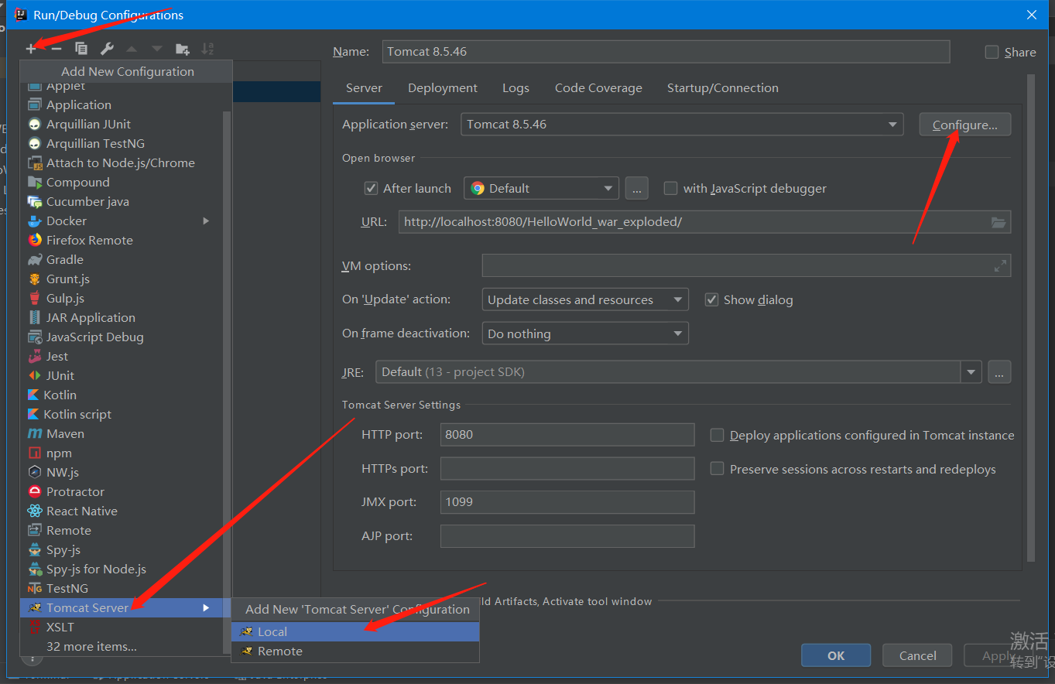The width and height of the screenshot is (1055, 684).
Task: Open On 'Update' action dropdown
Action: [x=584, y=299]
